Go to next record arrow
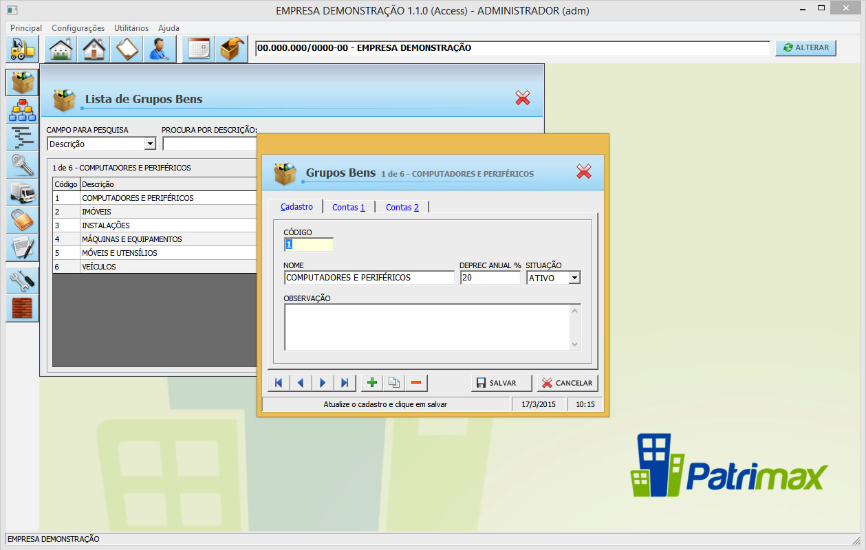 [323, 383]
